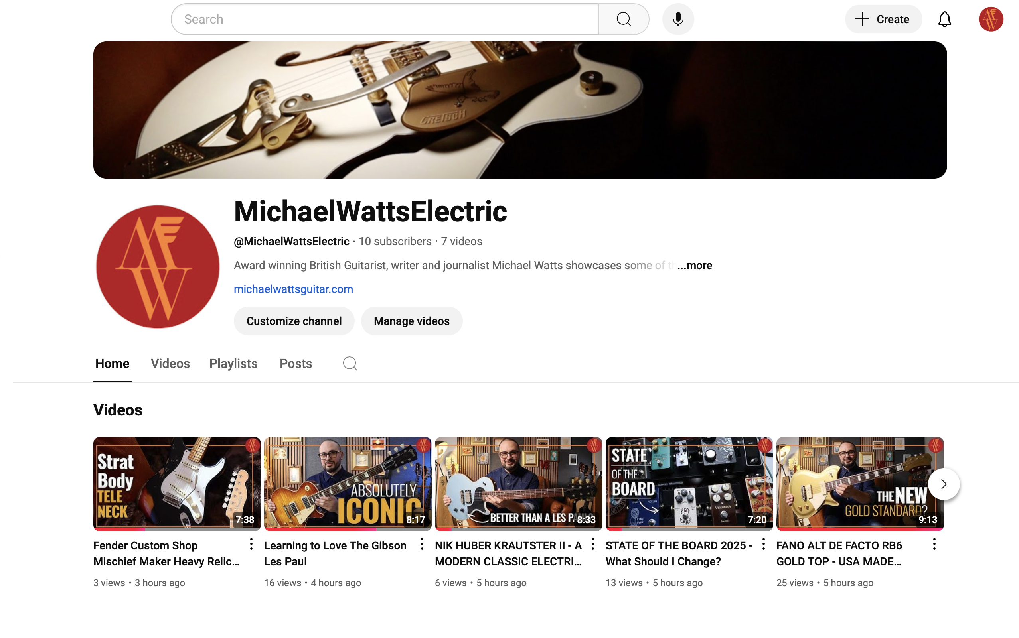Click the channel's red logo profile picture
The height and width of the screenshot is (638, 1019).
(158, 266)
